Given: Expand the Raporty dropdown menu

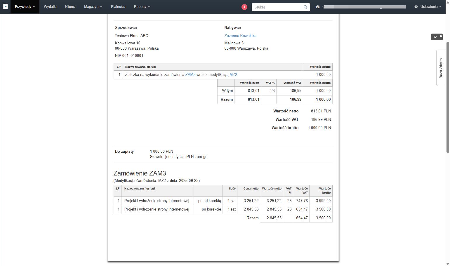Looking at the screenshot, I should [x=142, y=7].
